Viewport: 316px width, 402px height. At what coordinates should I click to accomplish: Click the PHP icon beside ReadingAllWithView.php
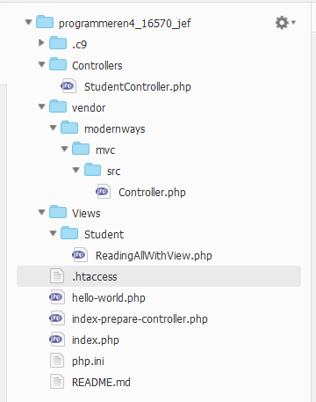tap(80, 255)
